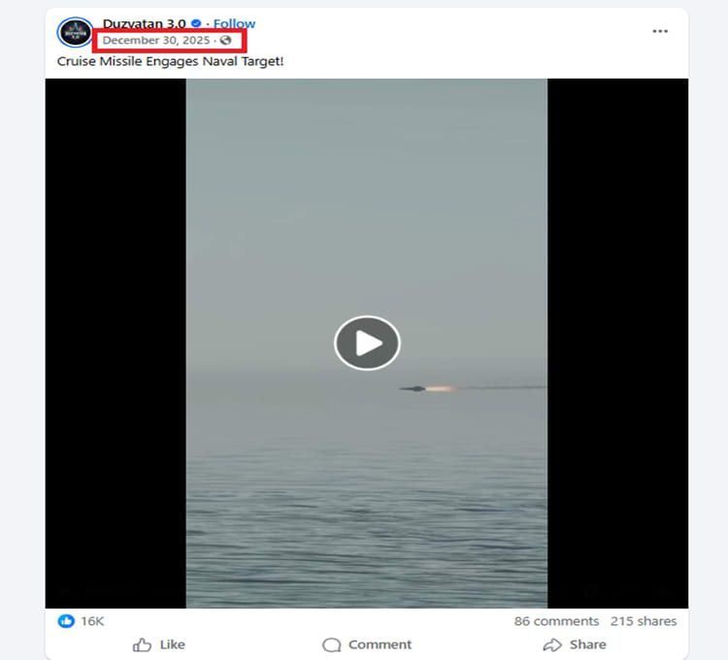Click the Cruise Missile Engages Naval Target caption
Screen dimensions: 728x660
coord(170,61)
